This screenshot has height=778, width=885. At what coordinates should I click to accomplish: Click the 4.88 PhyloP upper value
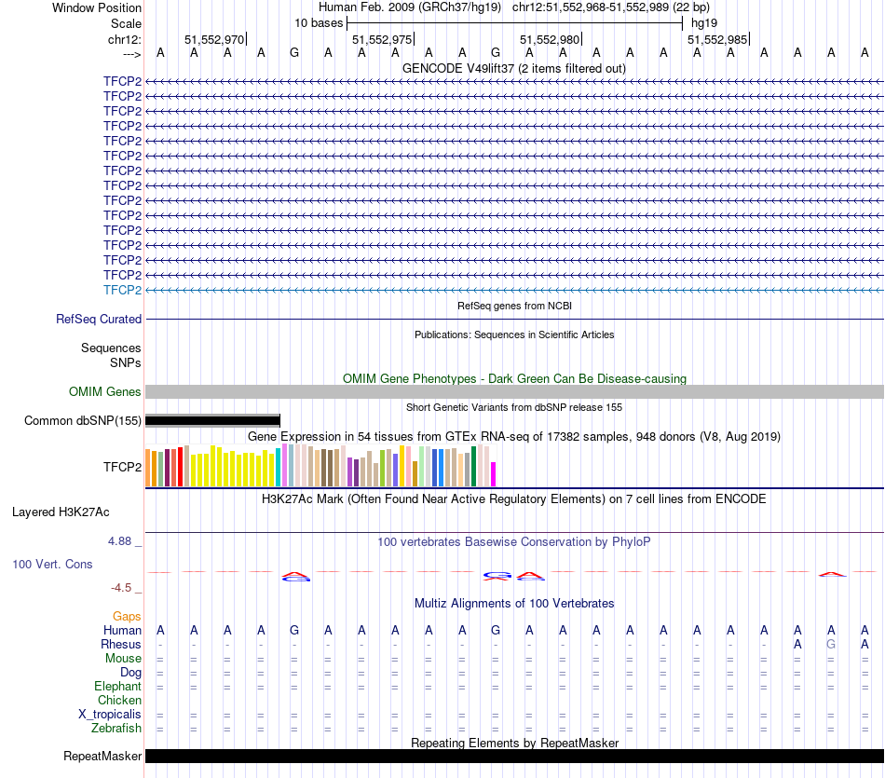[119, 541]
